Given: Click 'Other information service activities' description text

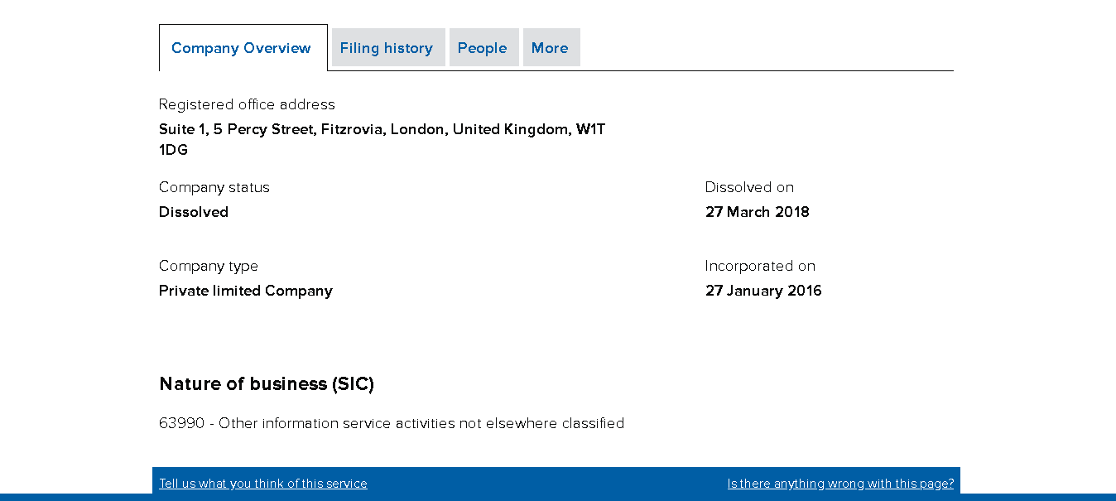Looking at the screenshot, I should click(348, 423).
